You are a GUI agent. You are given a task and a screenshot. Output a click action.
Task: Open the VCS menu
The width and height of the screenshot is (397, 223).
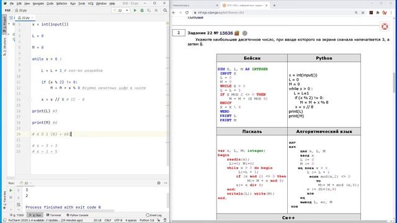[91, 4]
